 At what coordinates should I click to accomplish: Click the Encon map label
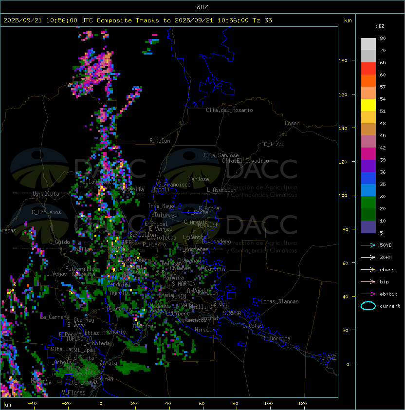[x=292, y=123]
